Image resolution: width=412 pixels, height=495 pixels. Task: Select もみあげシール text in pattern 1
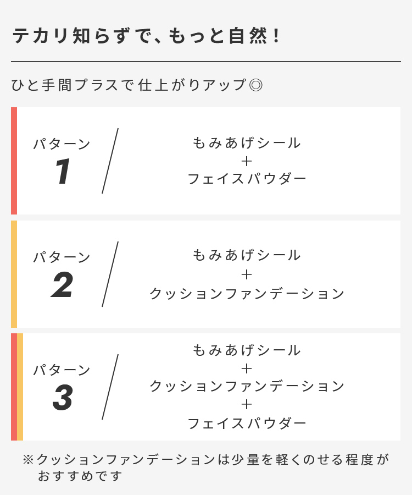pos(247,143)
